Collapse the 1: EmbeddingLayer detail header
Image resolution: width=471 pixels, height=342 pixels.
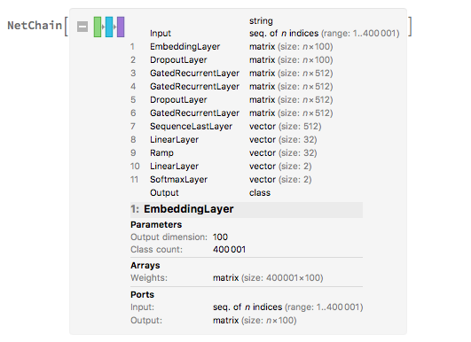pyautogui.click(x=247, y=209)
